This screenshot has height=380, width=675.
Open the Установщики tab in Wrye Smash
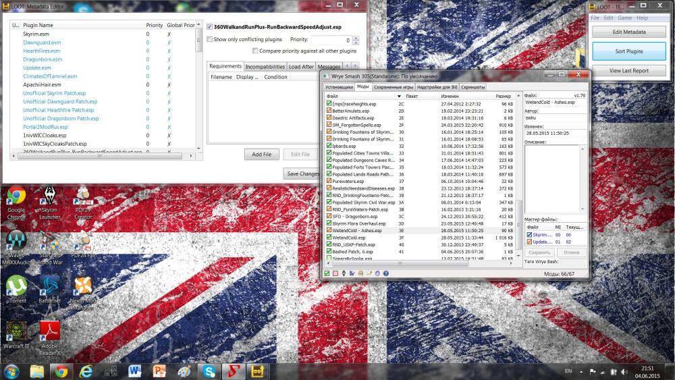point(340,87)
